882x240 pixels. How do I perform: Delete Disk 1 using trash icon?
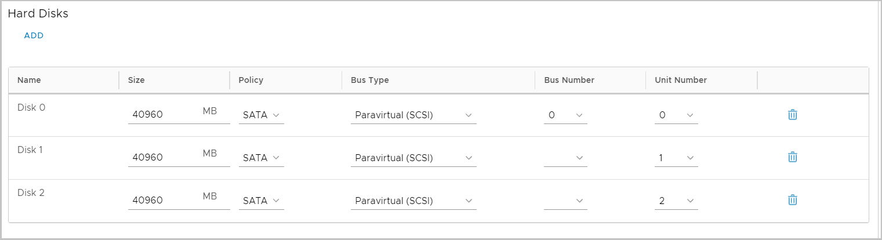(792, 157)
